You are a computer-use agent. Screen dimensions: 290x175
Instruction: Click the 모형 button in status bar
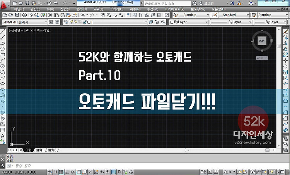tap(203, 172)
